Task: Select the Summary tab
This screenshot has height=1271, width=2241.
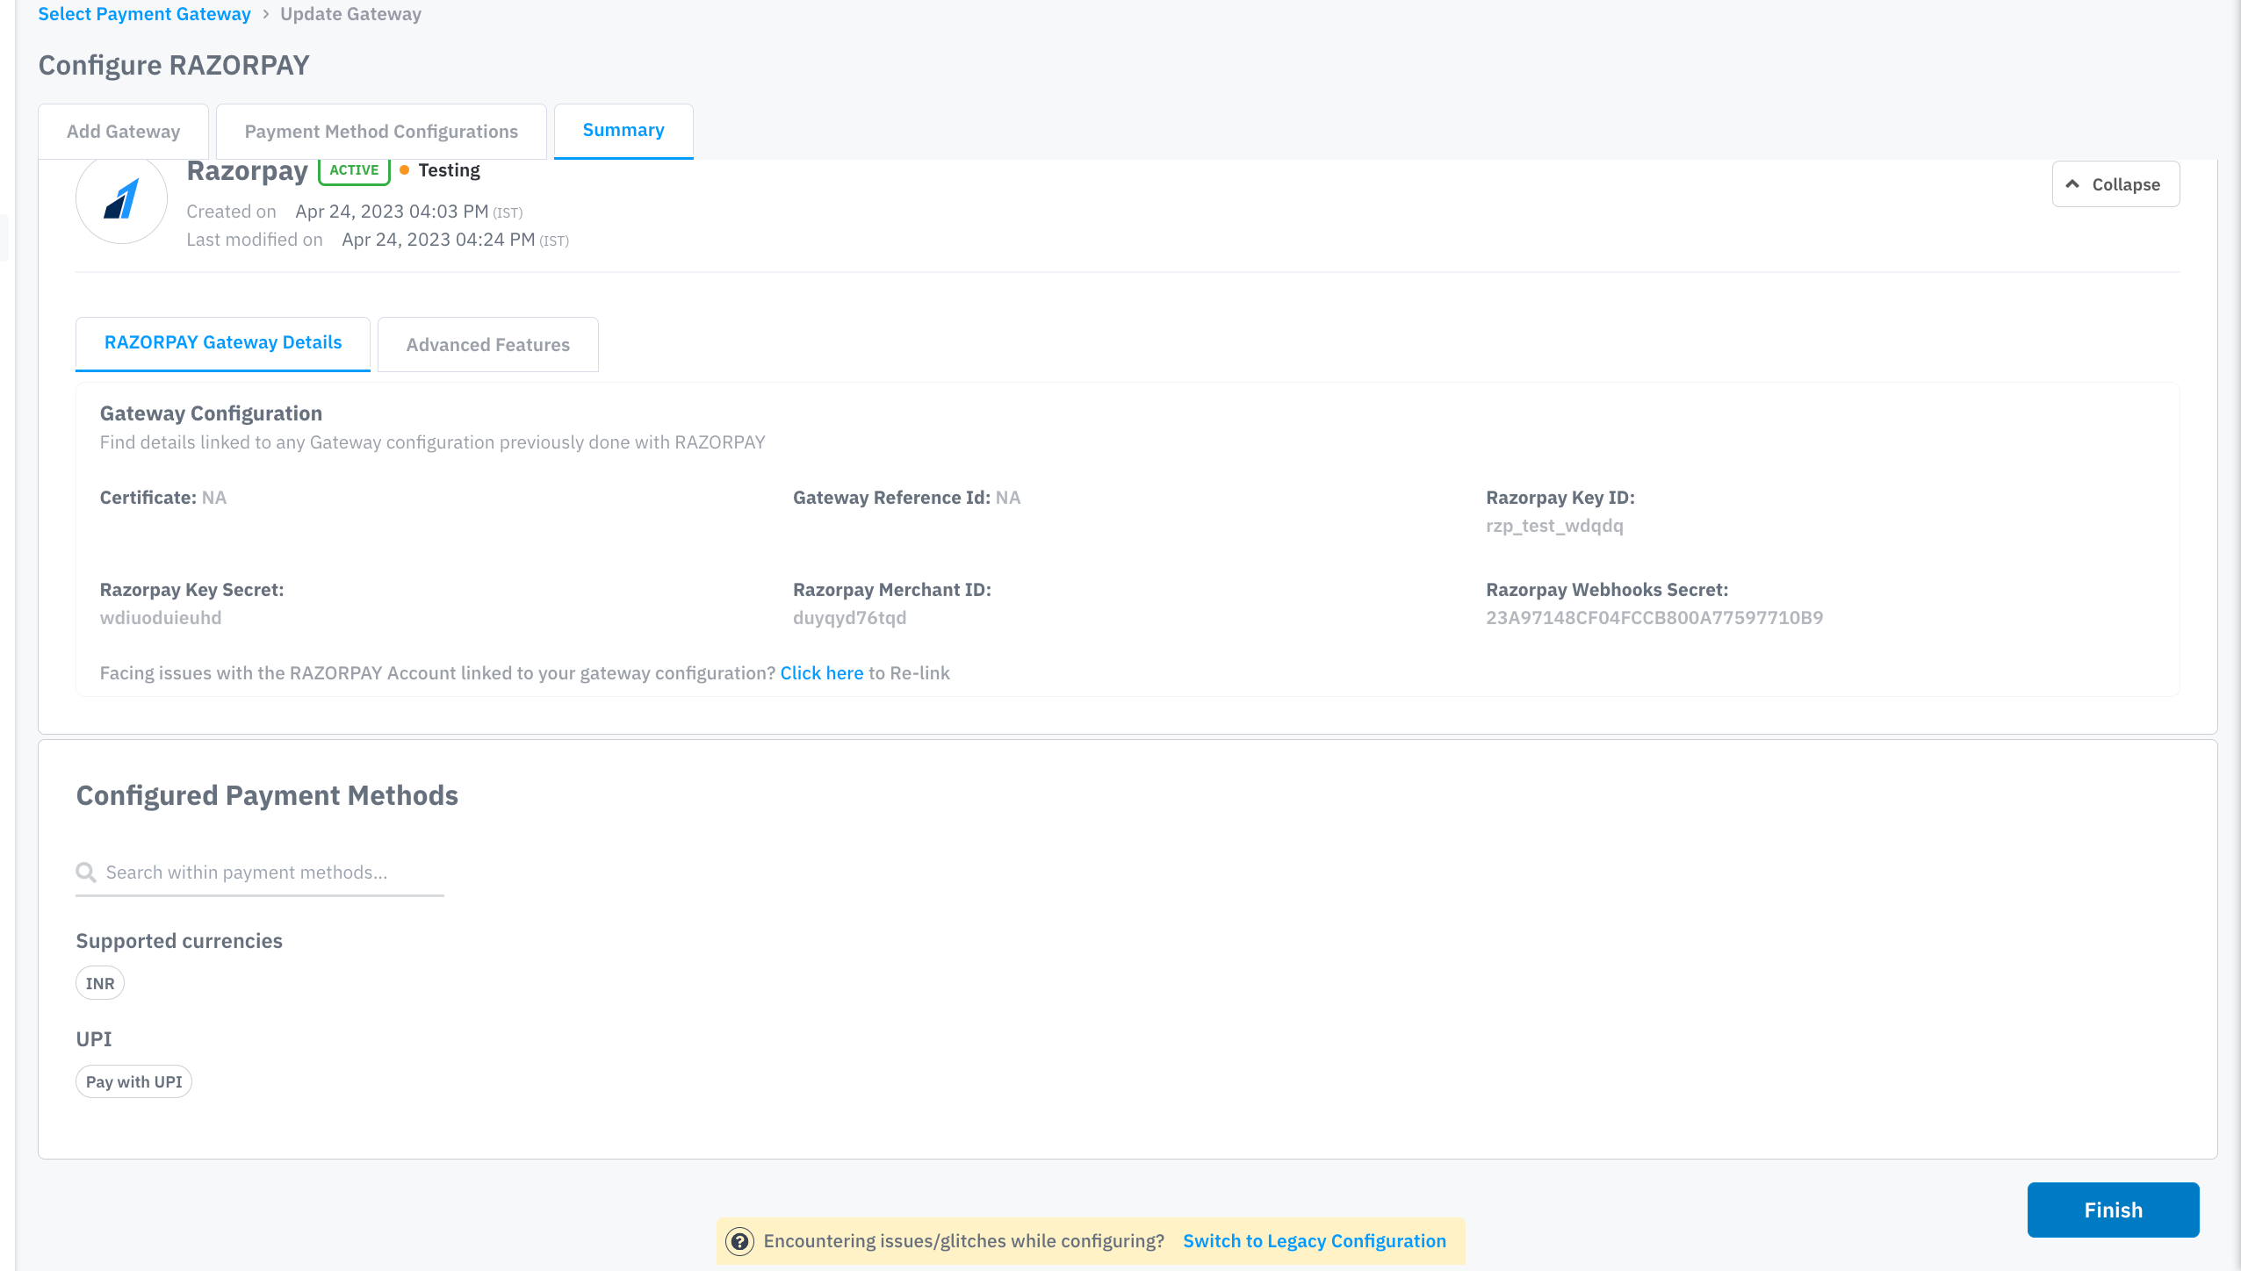Action: click(x=623, y=131)
